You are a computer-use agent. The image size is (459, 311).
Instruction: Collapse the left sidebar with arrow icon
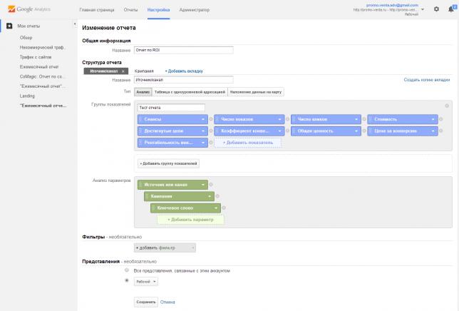tap(75, 25)
